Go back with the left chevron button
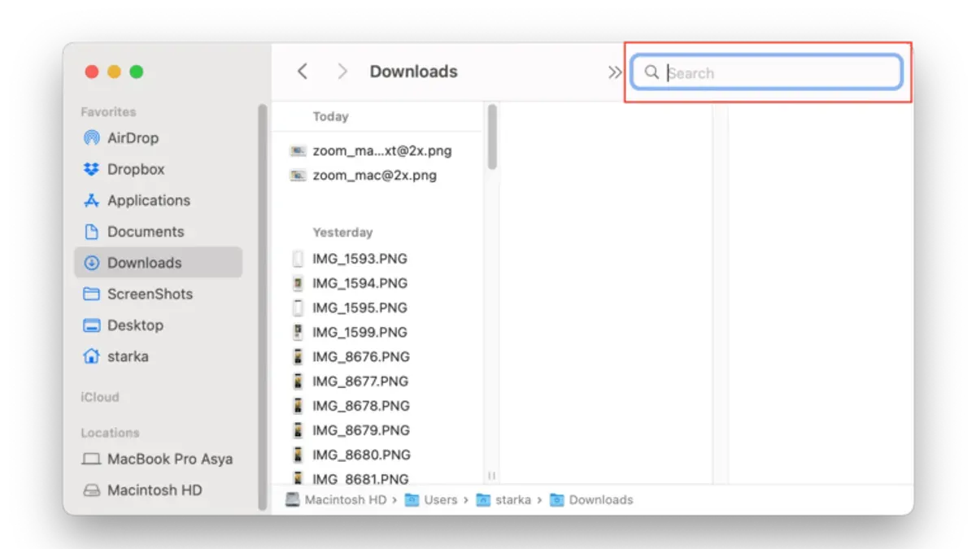The height and width of the screenshot is (549, 976). point(303,72)
